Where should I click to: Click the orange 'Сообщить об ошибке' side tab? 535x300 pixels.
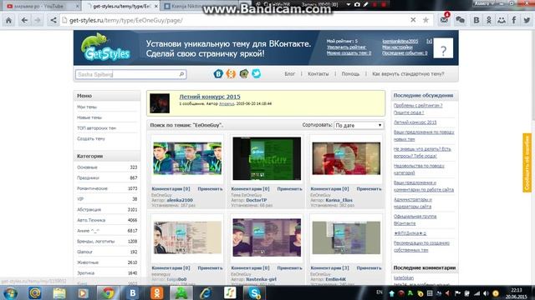(x=527, y=162)
